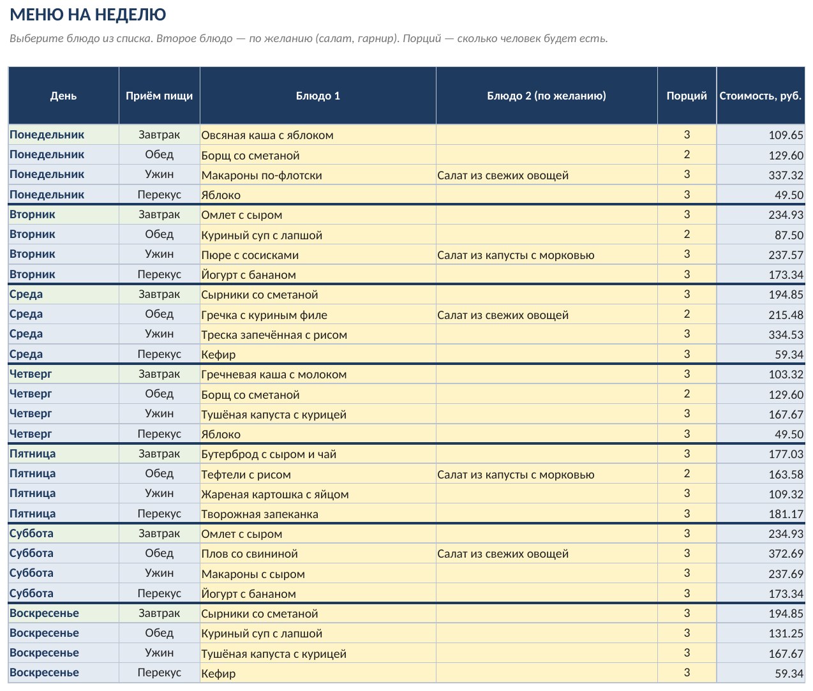Select "Обед" in the Гречка с куриным филе row
This screenshot has width=813, height=691.
[160, 314]
